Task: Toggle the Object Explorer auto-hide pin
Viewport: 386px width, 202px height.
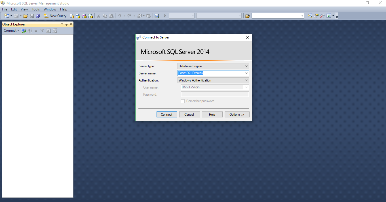Action: pos(67,24)
